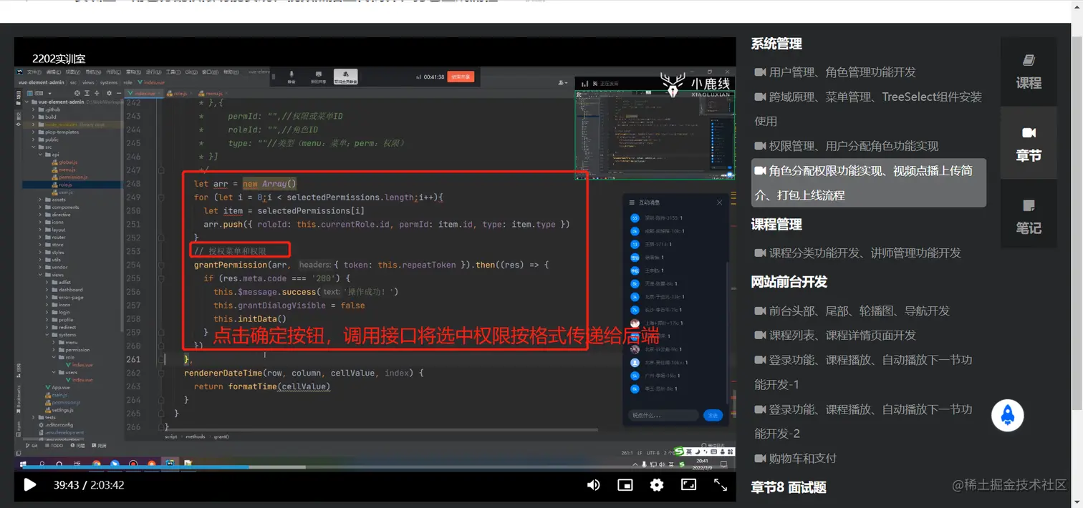Image resolution: width=1083 pixels, height=508 pixels.
Task: Click the 说点什么 chat input field
Action: click(663, 415)
